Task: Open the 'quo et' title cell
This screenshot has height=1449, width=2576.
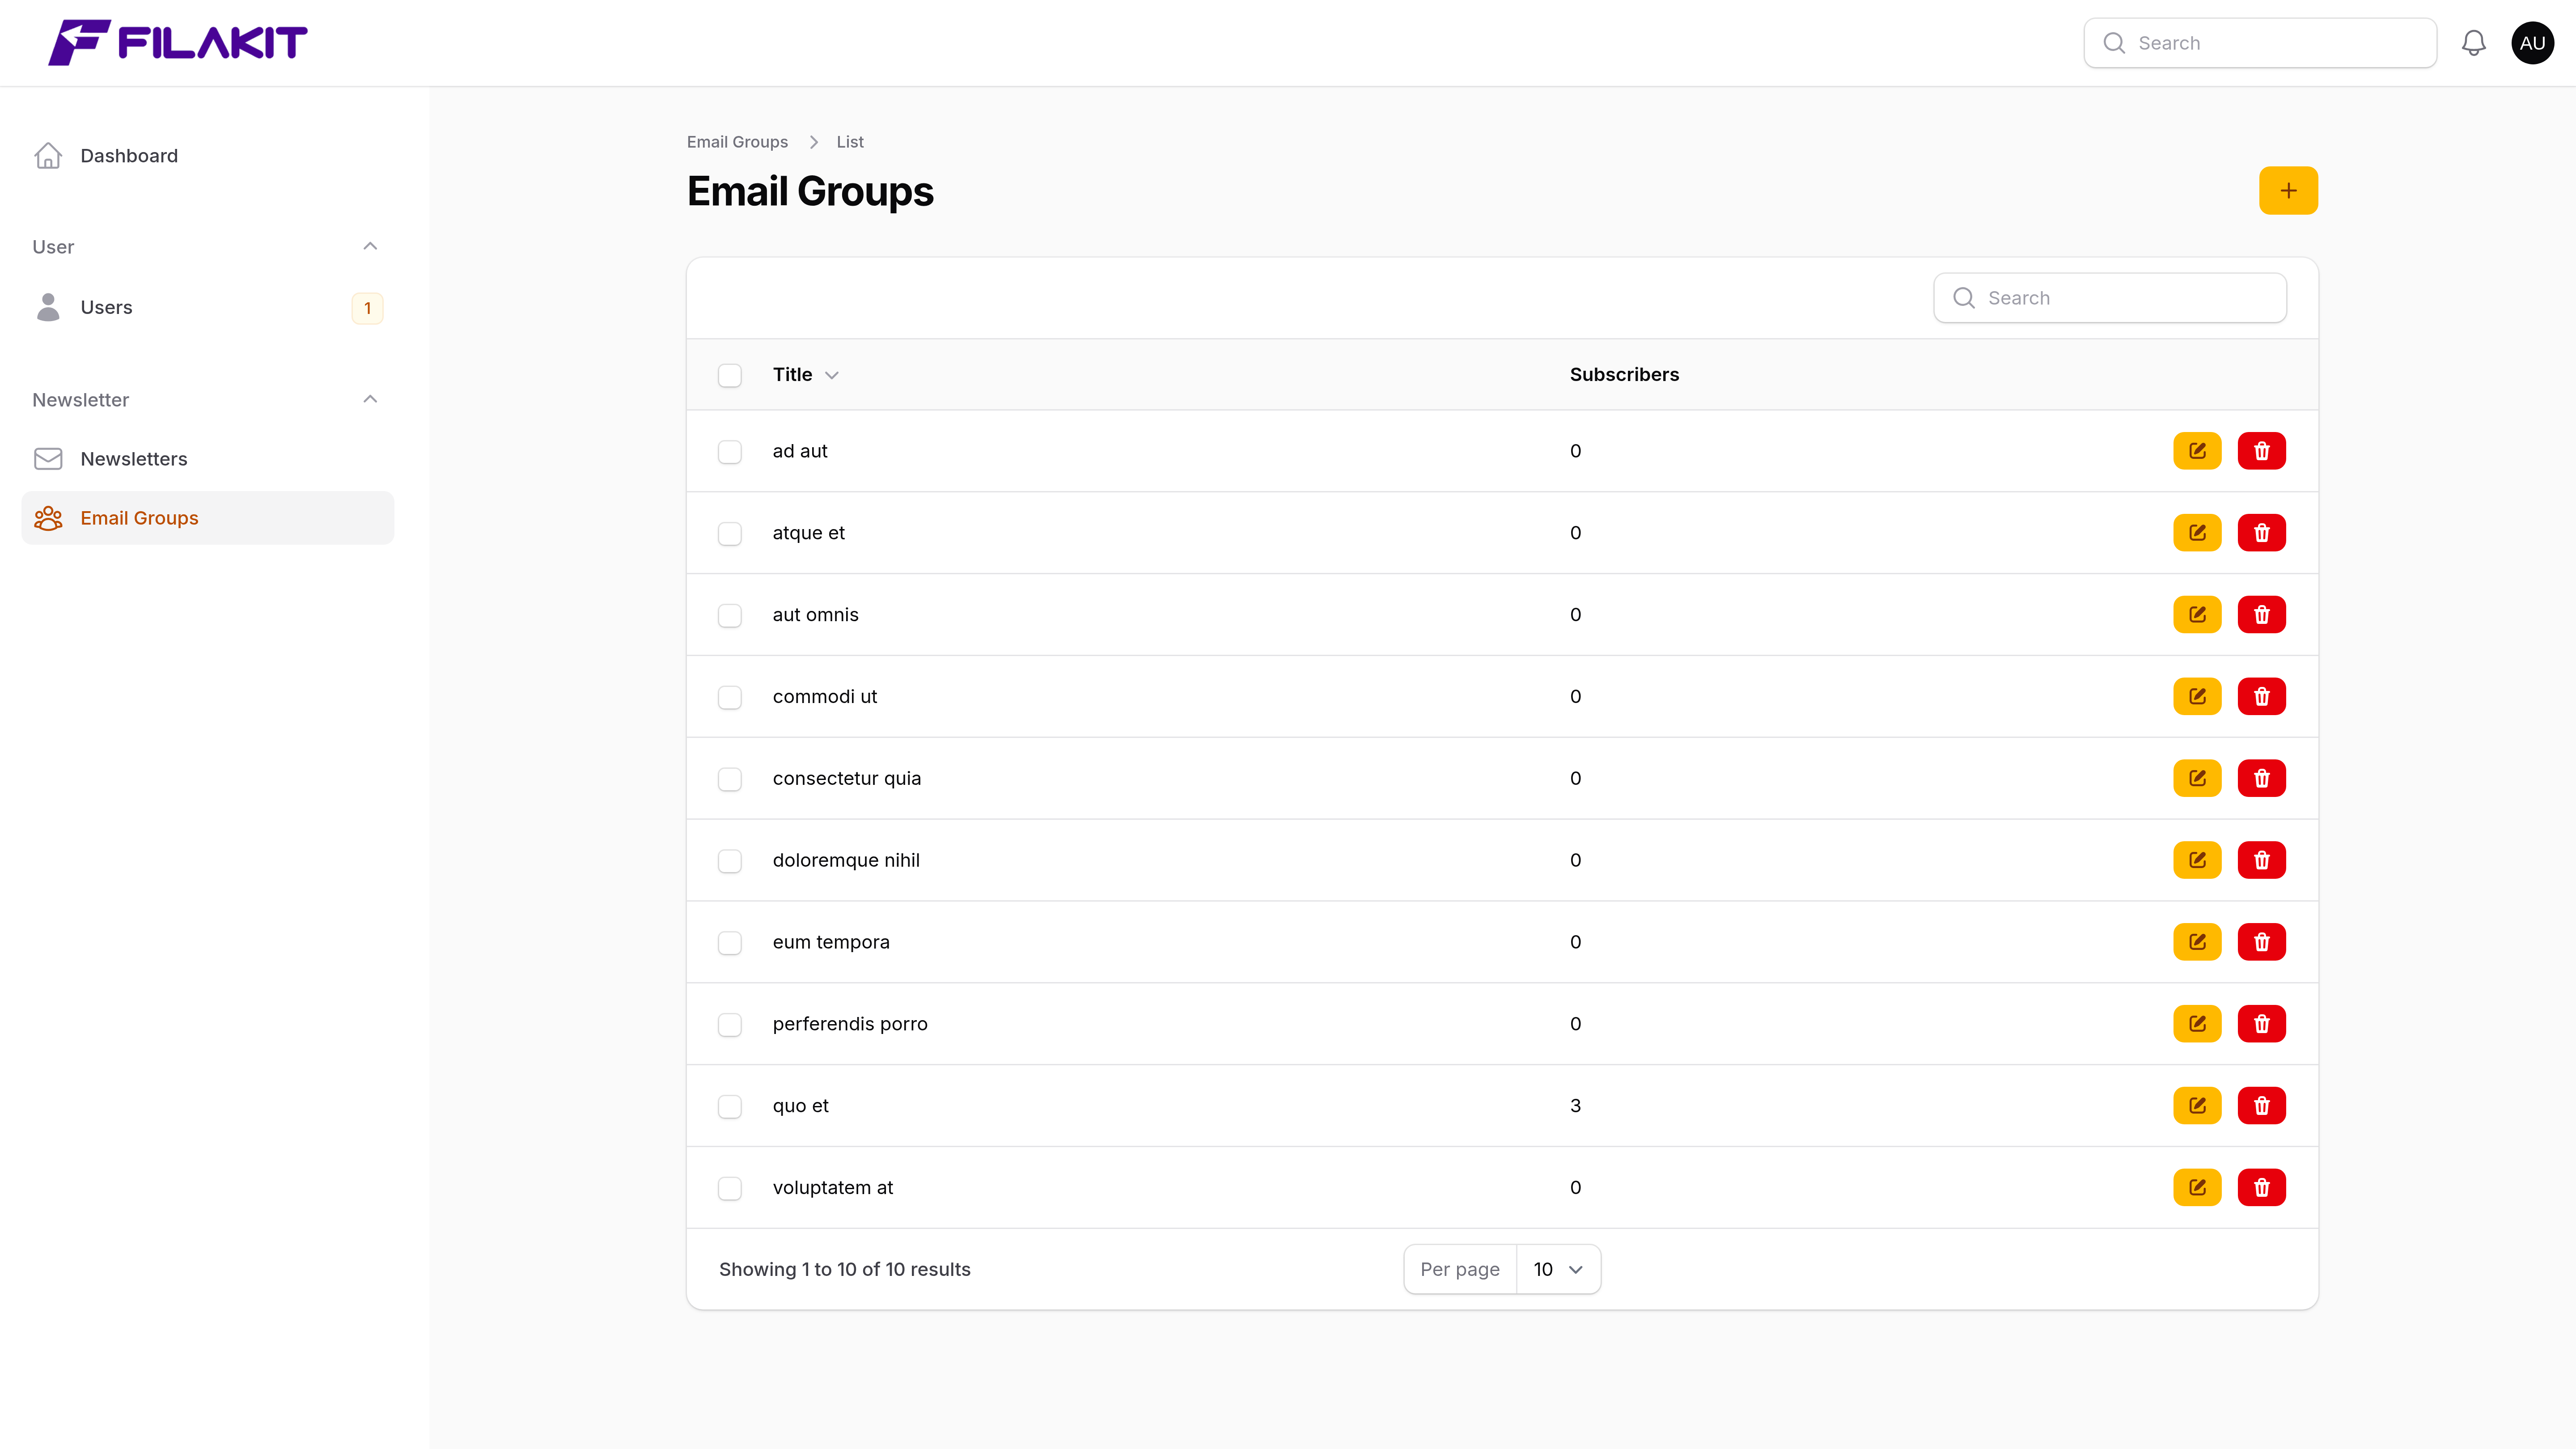Action: click(x=800, y=1106)
